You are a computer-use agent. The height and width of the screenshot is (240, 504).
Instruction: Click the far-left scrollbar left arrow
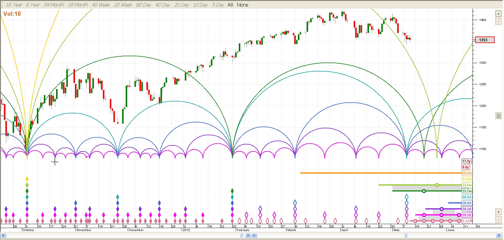point(4,236)
